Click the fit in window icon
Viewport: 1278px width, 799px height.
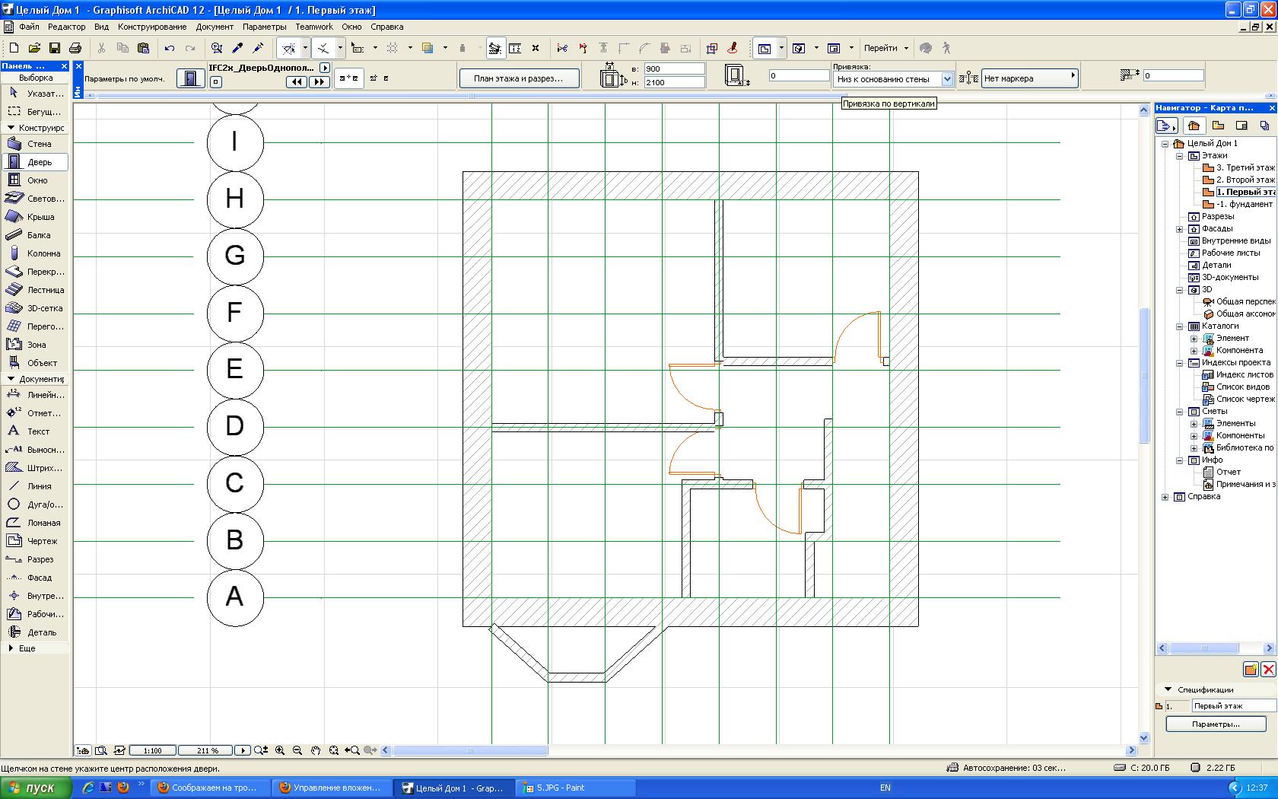[334, 750]
